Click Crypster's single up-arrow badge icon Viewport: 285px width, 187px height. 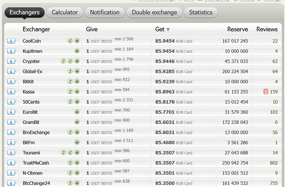click(x=63, y=61)
